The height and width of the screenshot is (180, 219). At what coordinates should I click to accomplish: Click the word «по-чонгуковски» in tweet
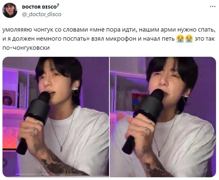point(26,48)
